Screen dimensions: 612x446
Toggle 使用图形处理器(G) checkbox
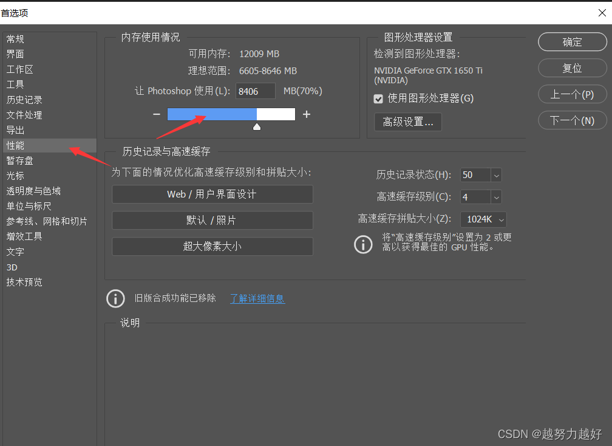pyautogui.click(x=378, y=99)
